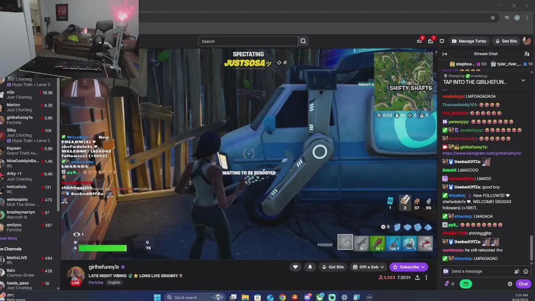Click the green channel rewards button

tap(466, 284)
